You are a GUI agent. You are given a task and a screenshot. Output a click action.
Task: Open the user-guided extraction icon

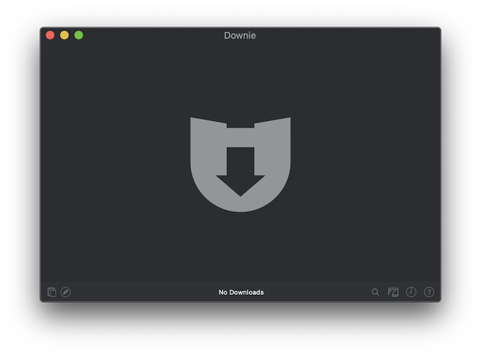[393, 292]
